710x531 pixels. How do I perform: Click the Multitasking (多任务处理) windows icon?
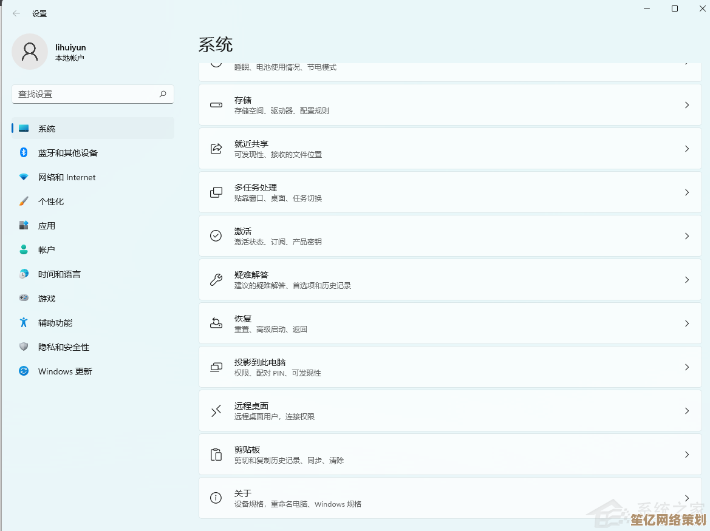point(216,192)
